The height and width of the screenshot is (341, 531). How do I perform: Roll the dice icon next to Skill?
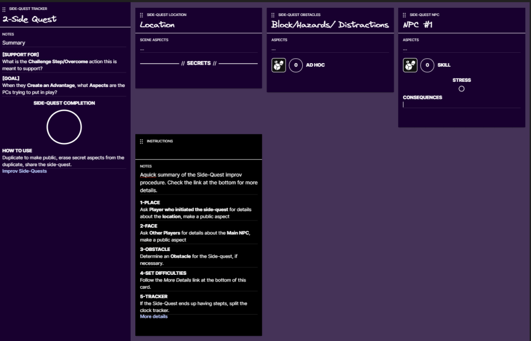tap(410, 65)
